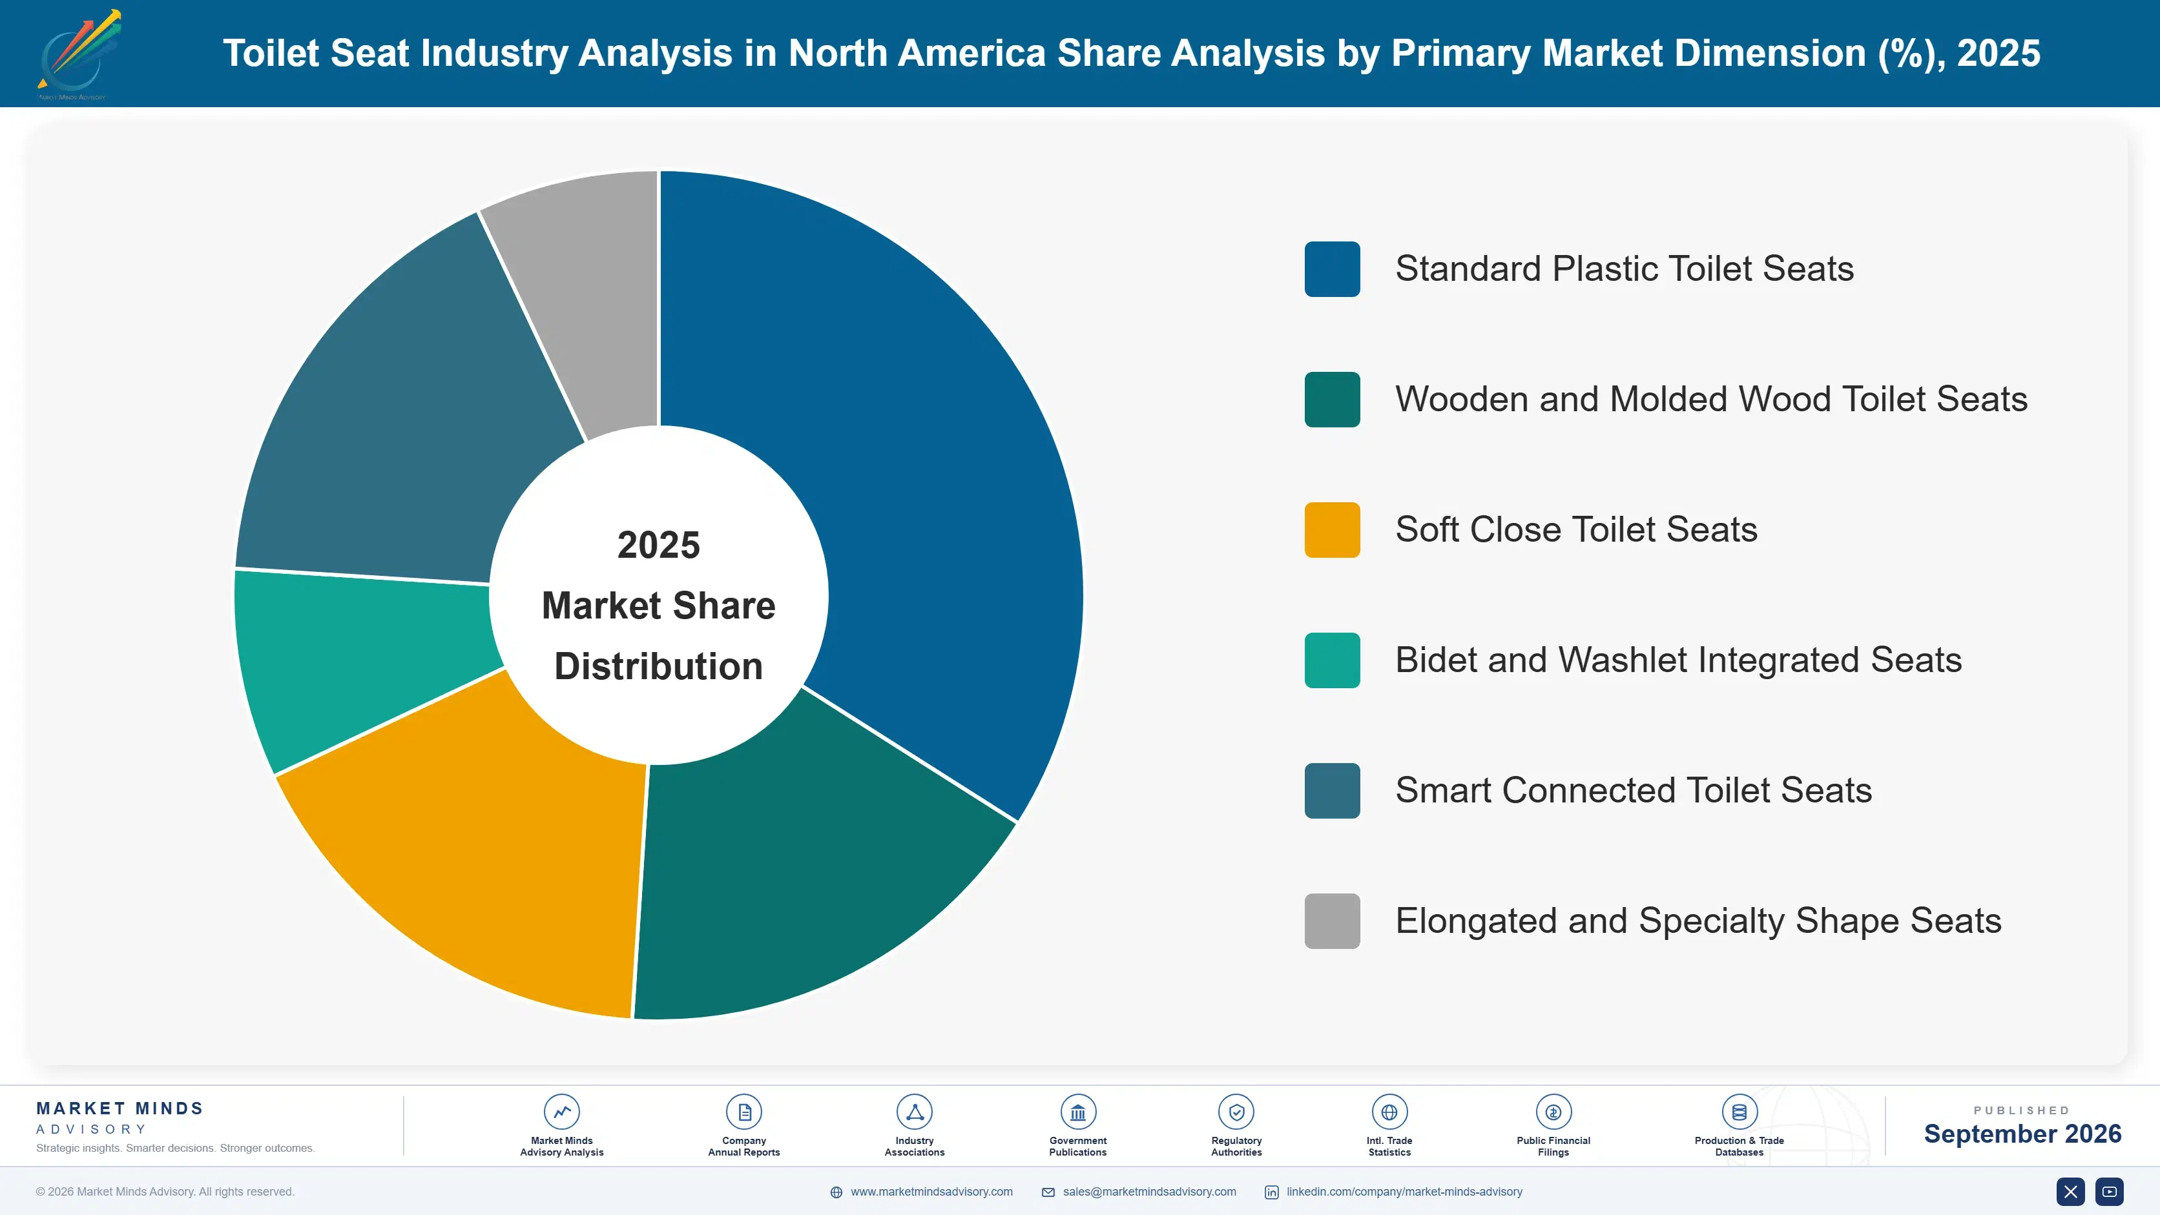Screen dimensions: 2160x1215
Task: Click the Company Annual Reports document icon
Action: click(743, 1112)
